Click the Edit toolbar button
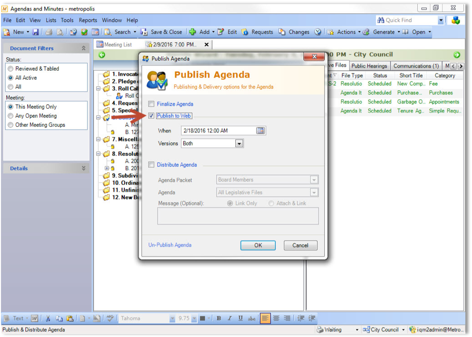The width and height of the screenshot is (472, 337). pyautogui.click(x=227, y=32)
